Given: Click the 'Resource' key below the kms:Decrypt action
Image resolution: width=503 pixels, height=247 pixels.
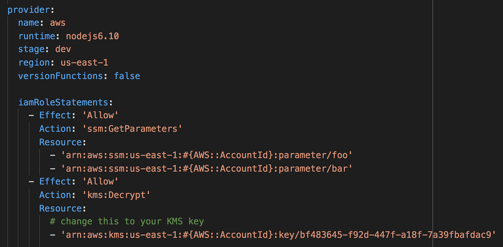Looking at the screenshot, I should point(60,208).
